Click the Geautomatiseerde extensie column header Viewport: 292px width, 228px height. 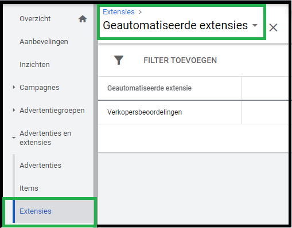point(149,88)
